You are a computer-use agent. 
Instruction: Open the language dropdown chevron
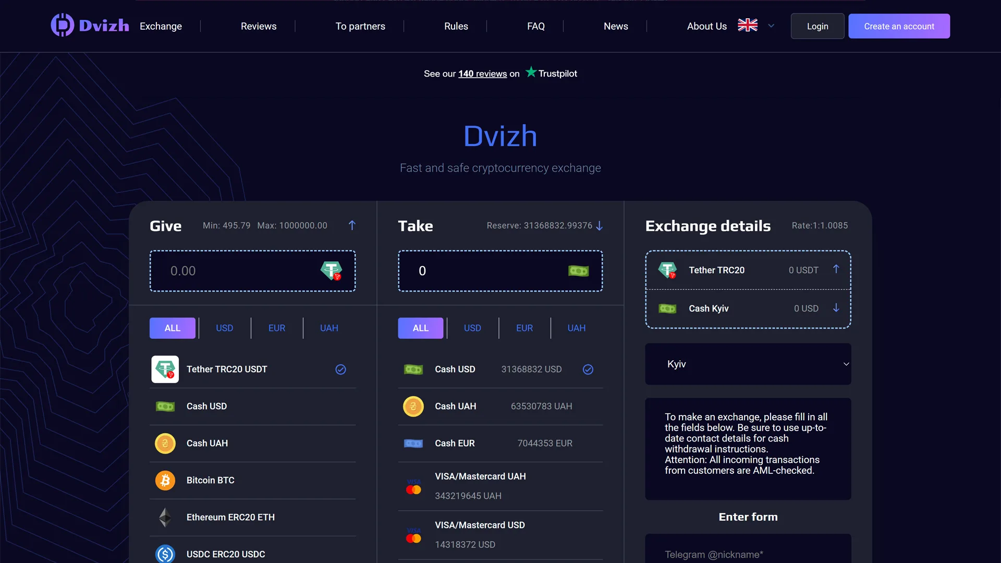pyautogui.click(x=771, y=26)
